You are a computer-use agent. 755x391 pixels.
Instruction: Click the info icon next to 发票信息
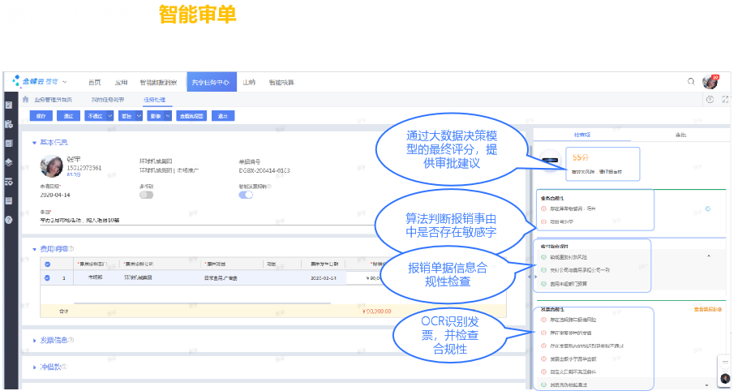(71, 340)
